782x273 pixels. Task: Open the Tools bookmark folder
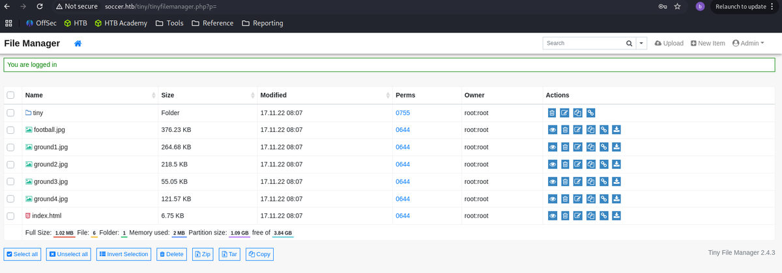coord(169,23)
